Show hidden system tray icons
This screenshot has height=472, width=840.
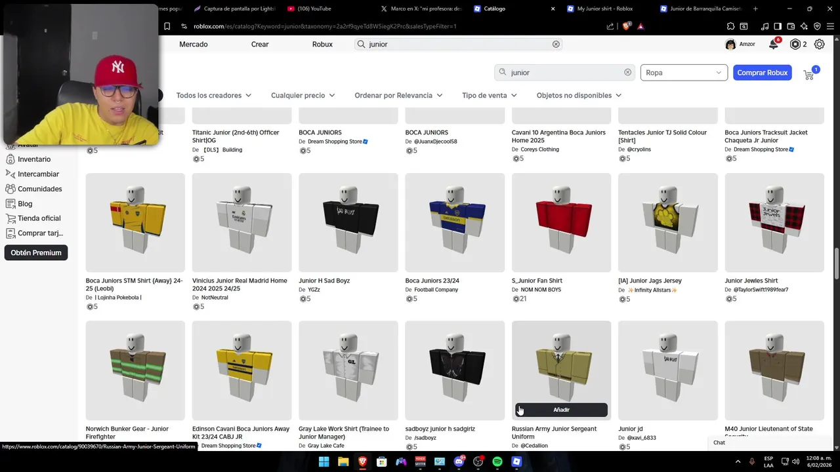738,462
